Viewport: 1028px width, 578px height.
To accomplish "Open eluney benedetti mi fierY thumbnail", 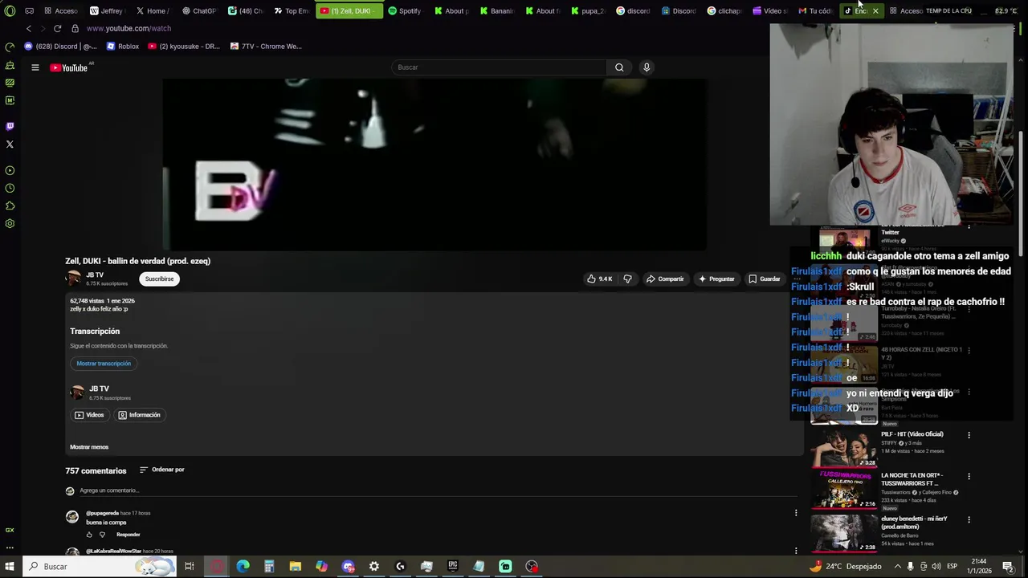I will [844, 533].
